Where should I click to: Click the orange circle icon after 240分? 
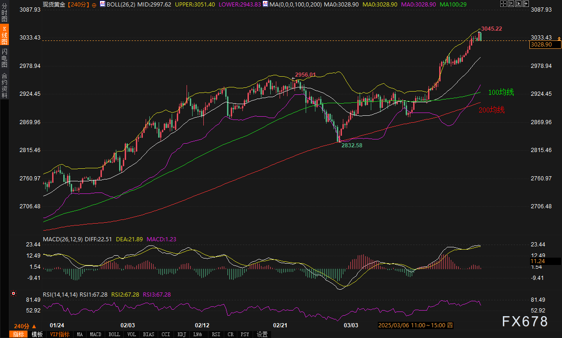tap(94, 4)
